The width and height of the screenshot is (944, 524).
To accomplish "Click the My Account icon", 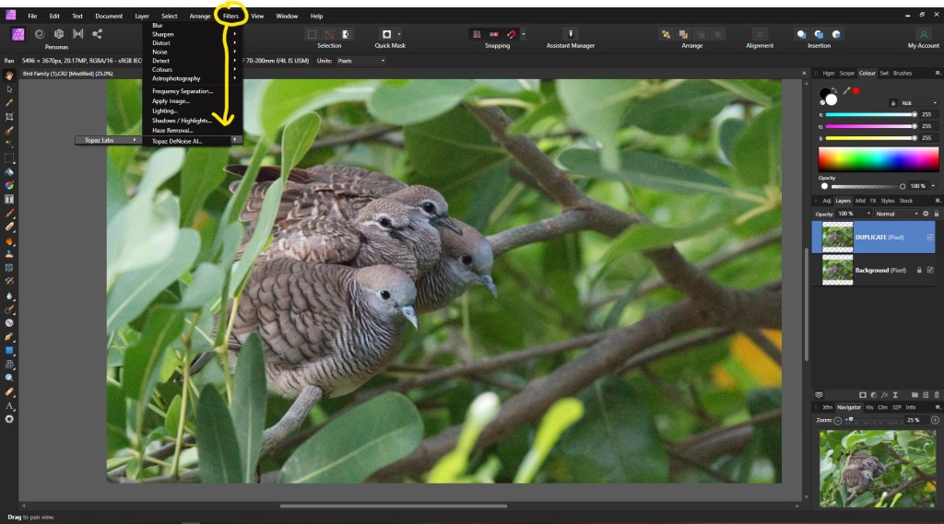I will point(923,34).
